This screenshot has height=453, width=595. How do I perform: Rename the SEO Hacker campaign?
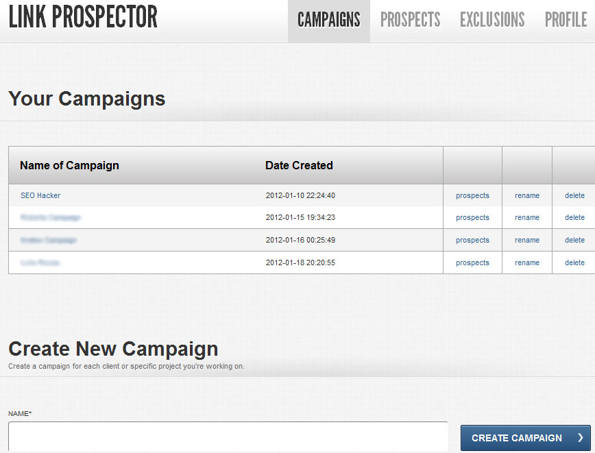tap(527, 195)
